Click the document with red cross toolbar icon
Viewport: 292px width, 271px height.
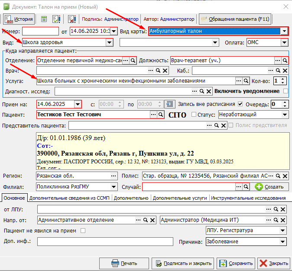pyautogui.click(x=72, y=19)
